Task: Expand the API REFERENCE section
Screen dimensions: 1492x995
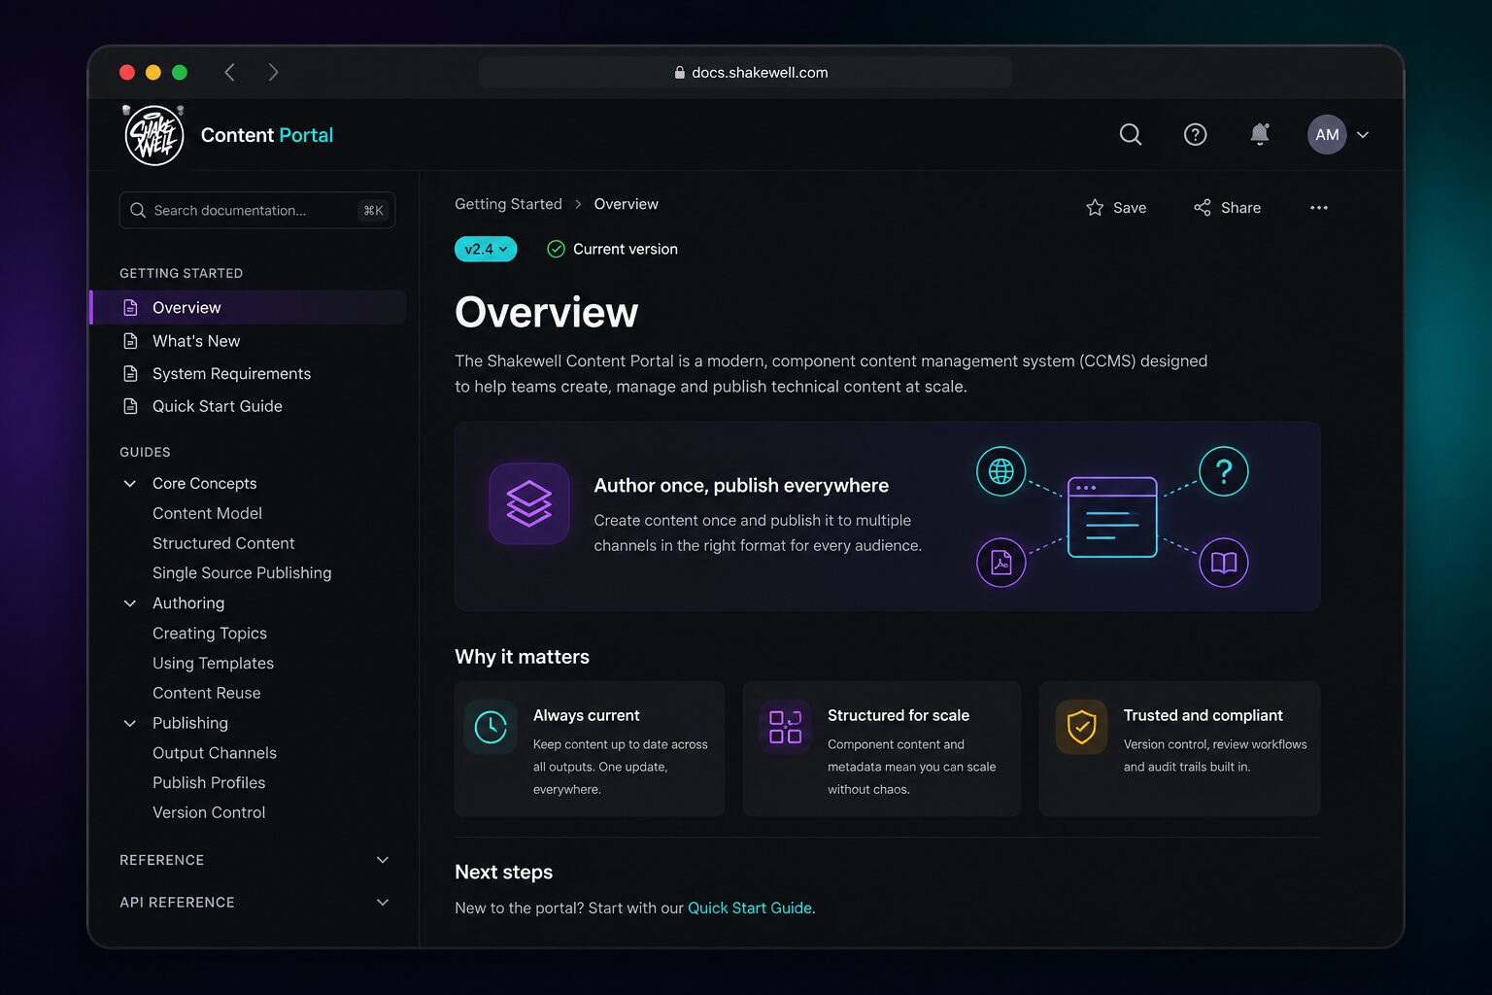Action: click(x=254, y=902)
